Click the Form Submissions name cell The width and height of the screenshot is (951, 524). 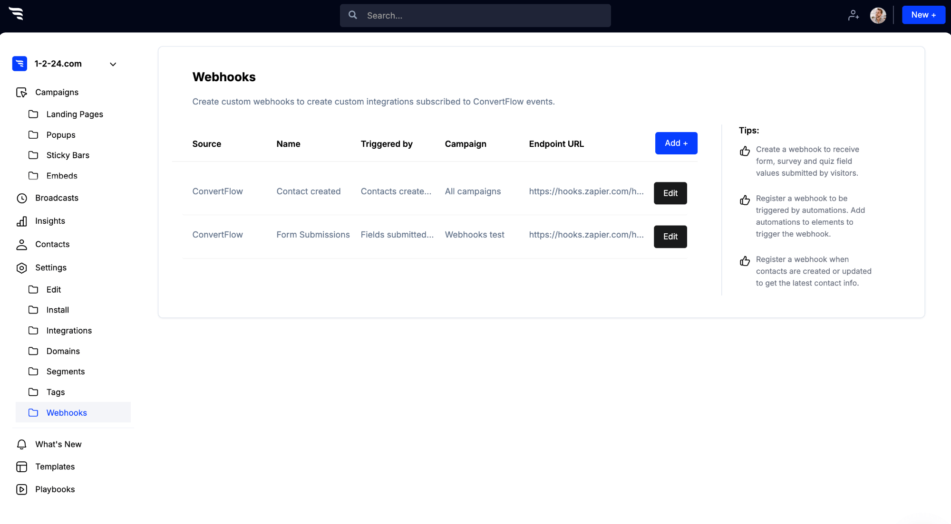(313, 235)
